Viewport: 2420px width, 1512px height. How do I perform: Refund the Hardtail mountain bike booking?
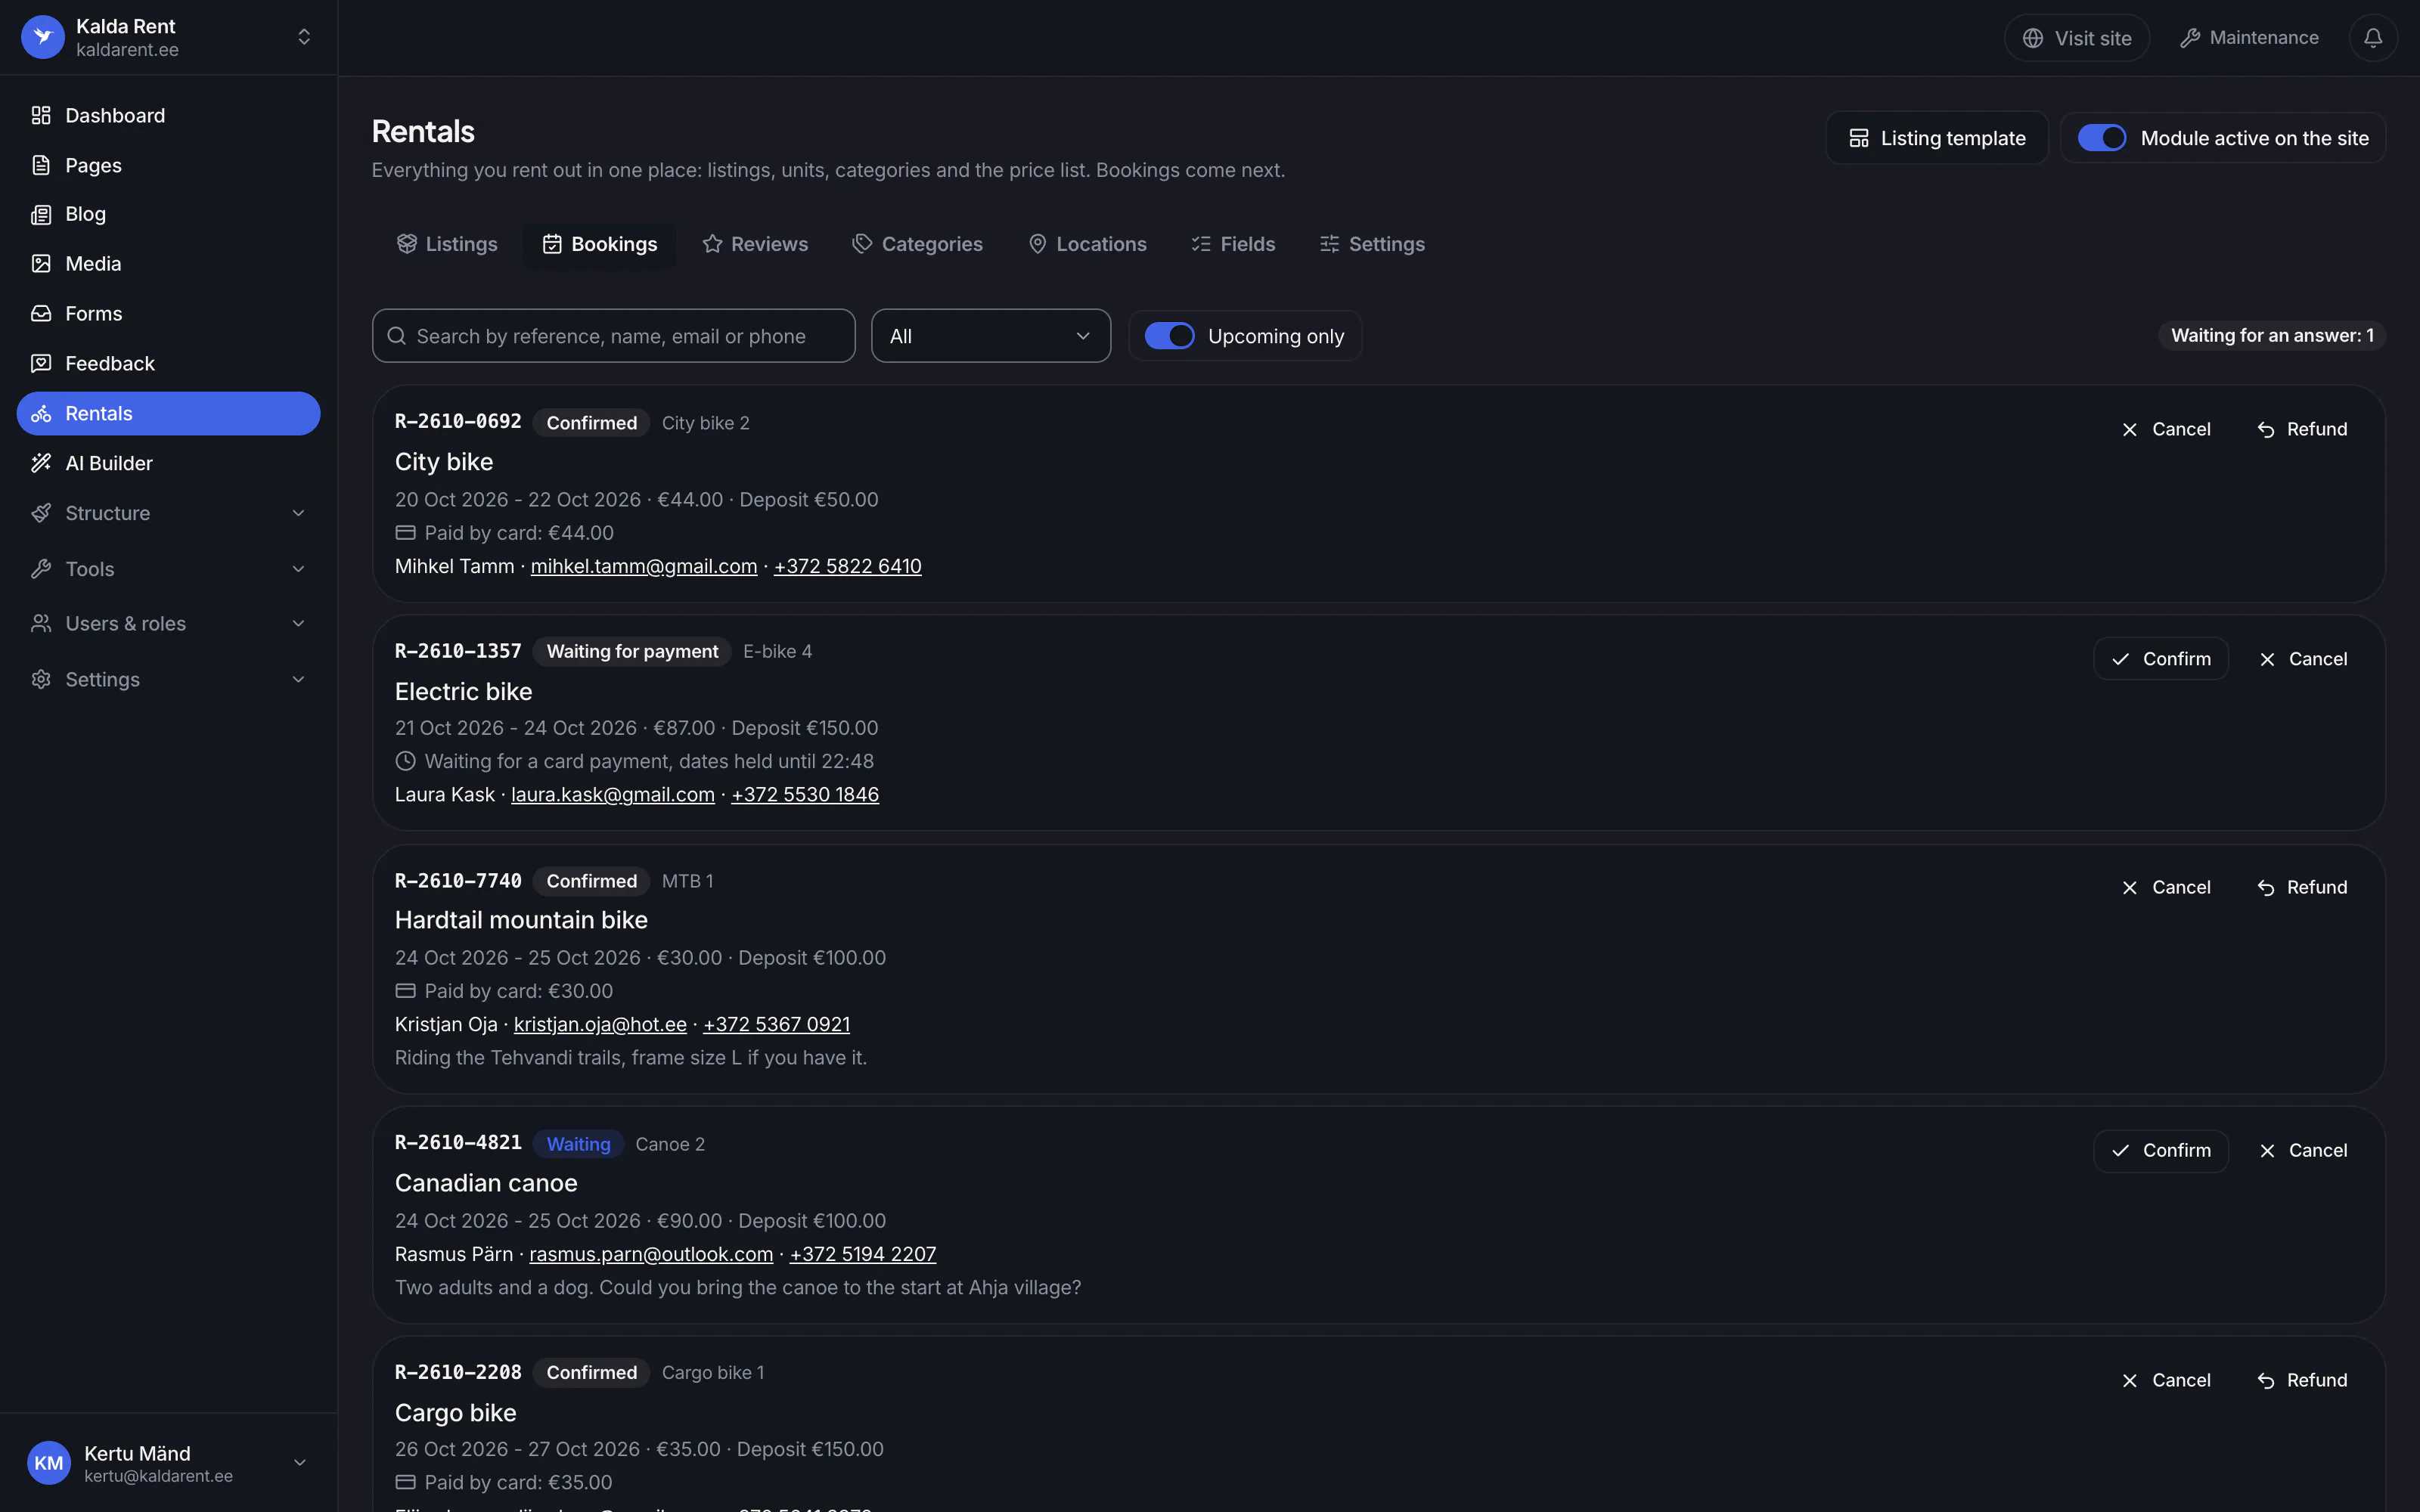2302,887
